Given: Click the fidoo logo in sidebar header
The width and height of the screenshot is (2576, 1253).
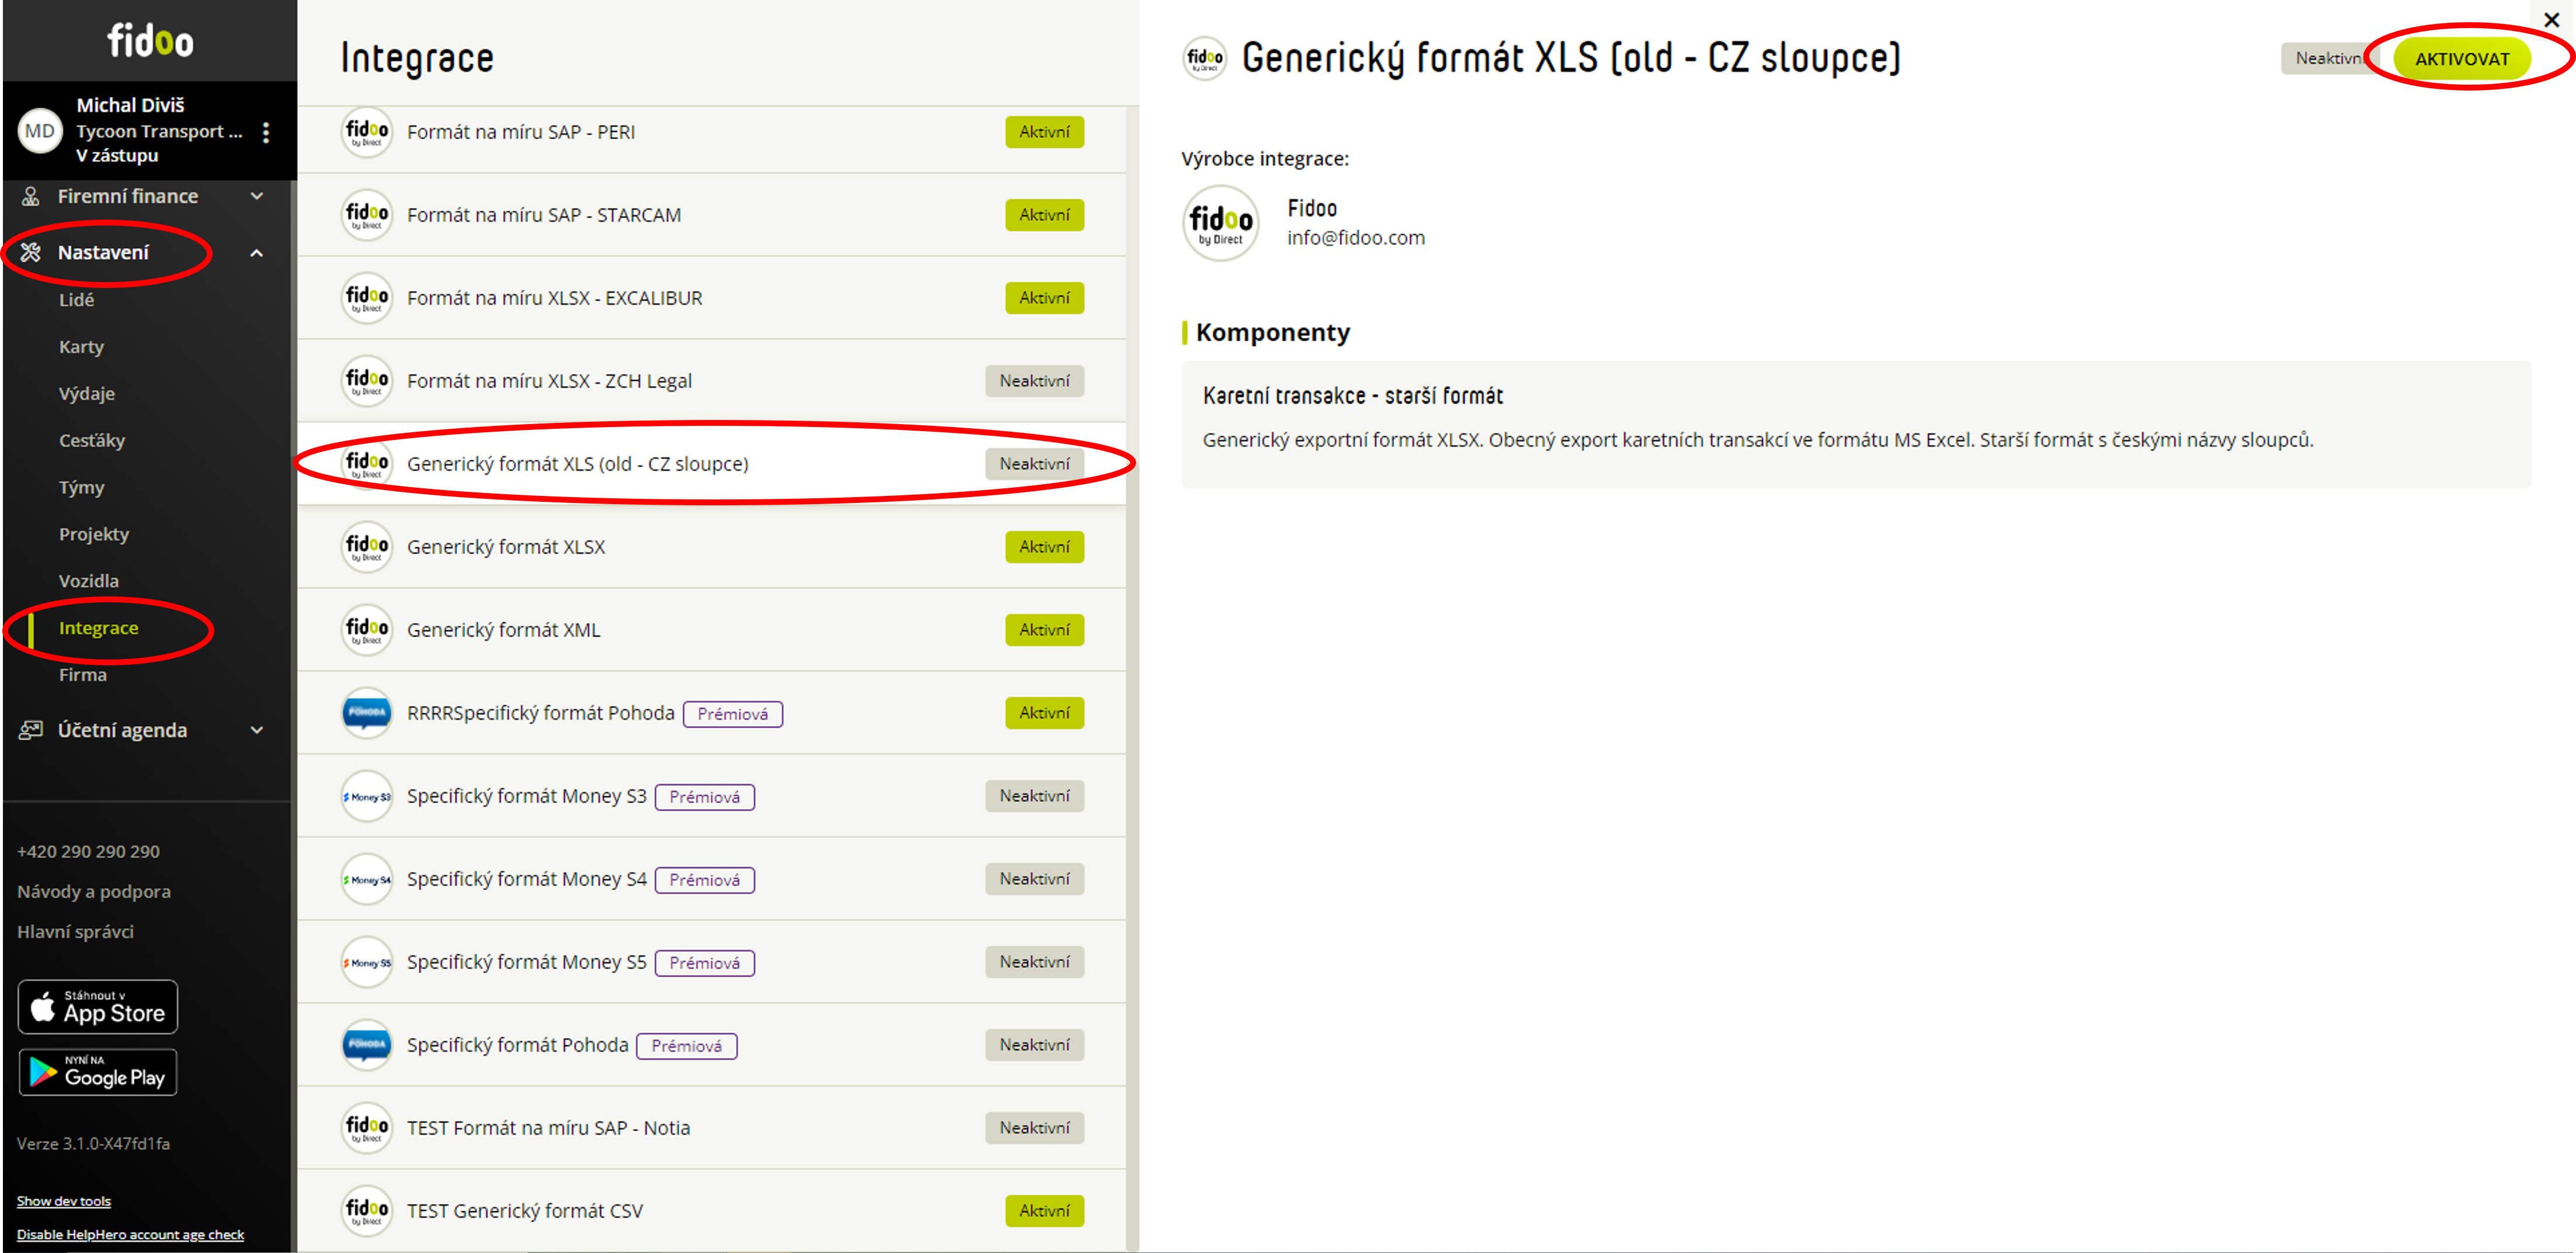Looking at the screenshot, I should (150, 41).
